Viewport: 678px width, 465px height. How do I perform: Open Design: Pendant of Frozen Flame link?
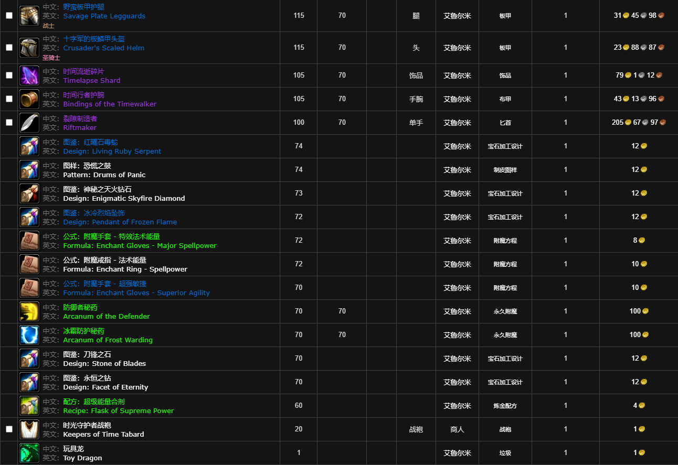point(120,222)
